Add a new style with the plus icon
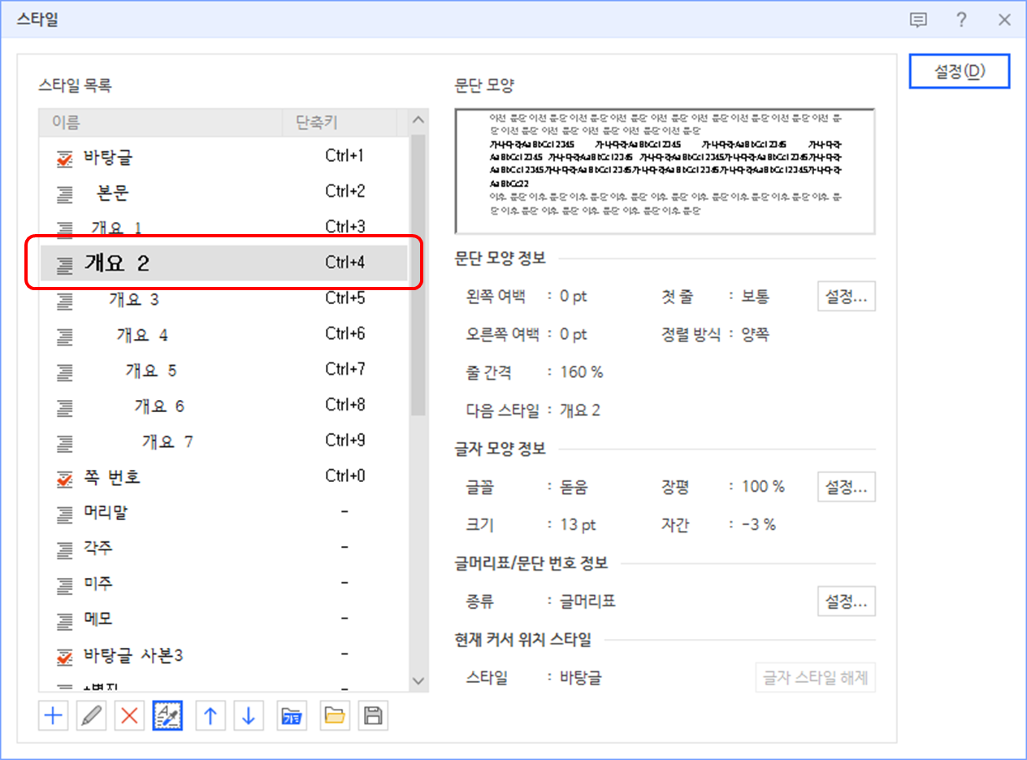The width and height of the screenshot is (1027, 760). [x=53, y=715]
